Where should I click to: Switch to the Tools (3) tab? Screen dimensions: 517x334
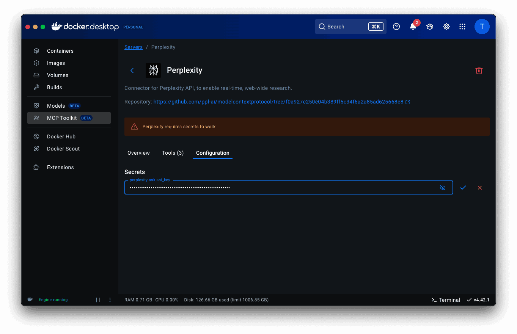tap(173, 153)
